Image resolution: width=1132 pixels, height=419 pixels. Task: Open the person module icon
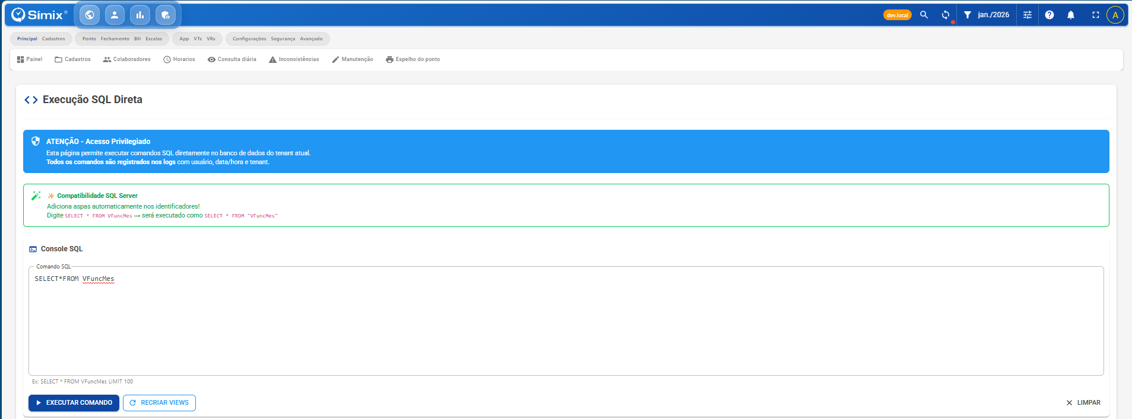pos(115,15)
